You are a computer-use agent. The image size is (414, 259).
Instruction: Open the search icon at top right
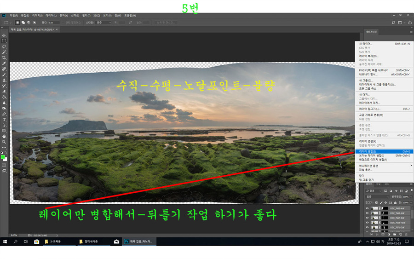[393, 23]
